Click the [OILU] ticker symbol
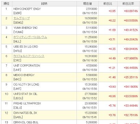Viewport: 140px width, 124px height. [17, 108]
